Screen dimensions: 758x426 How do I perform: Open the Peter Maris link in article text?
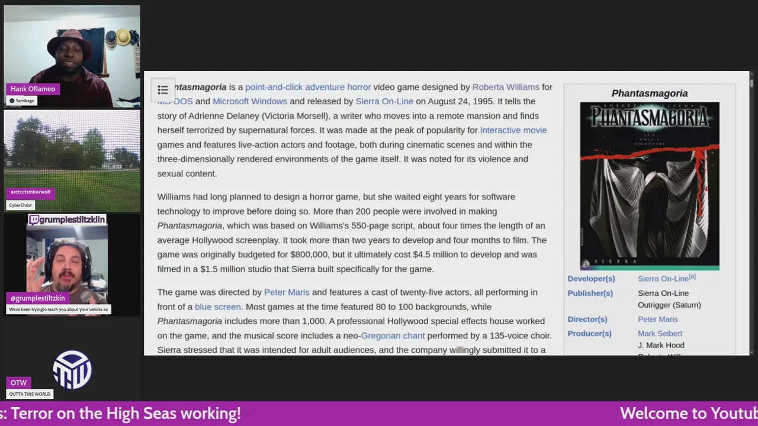(x=287, y=292)
